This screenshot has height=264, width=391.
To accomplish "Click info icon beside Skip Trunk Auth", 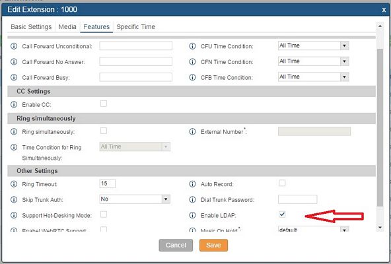I will tap(14, 199).
